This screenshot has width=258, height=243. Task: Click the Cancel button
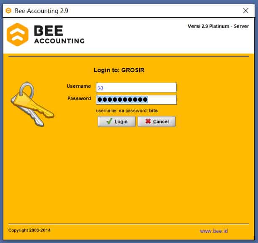(157, 121)
